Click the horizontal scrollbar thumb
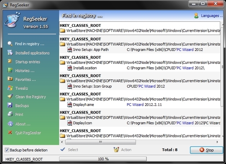The height and width of the screenshot is (164, 226). click(100, 142)
